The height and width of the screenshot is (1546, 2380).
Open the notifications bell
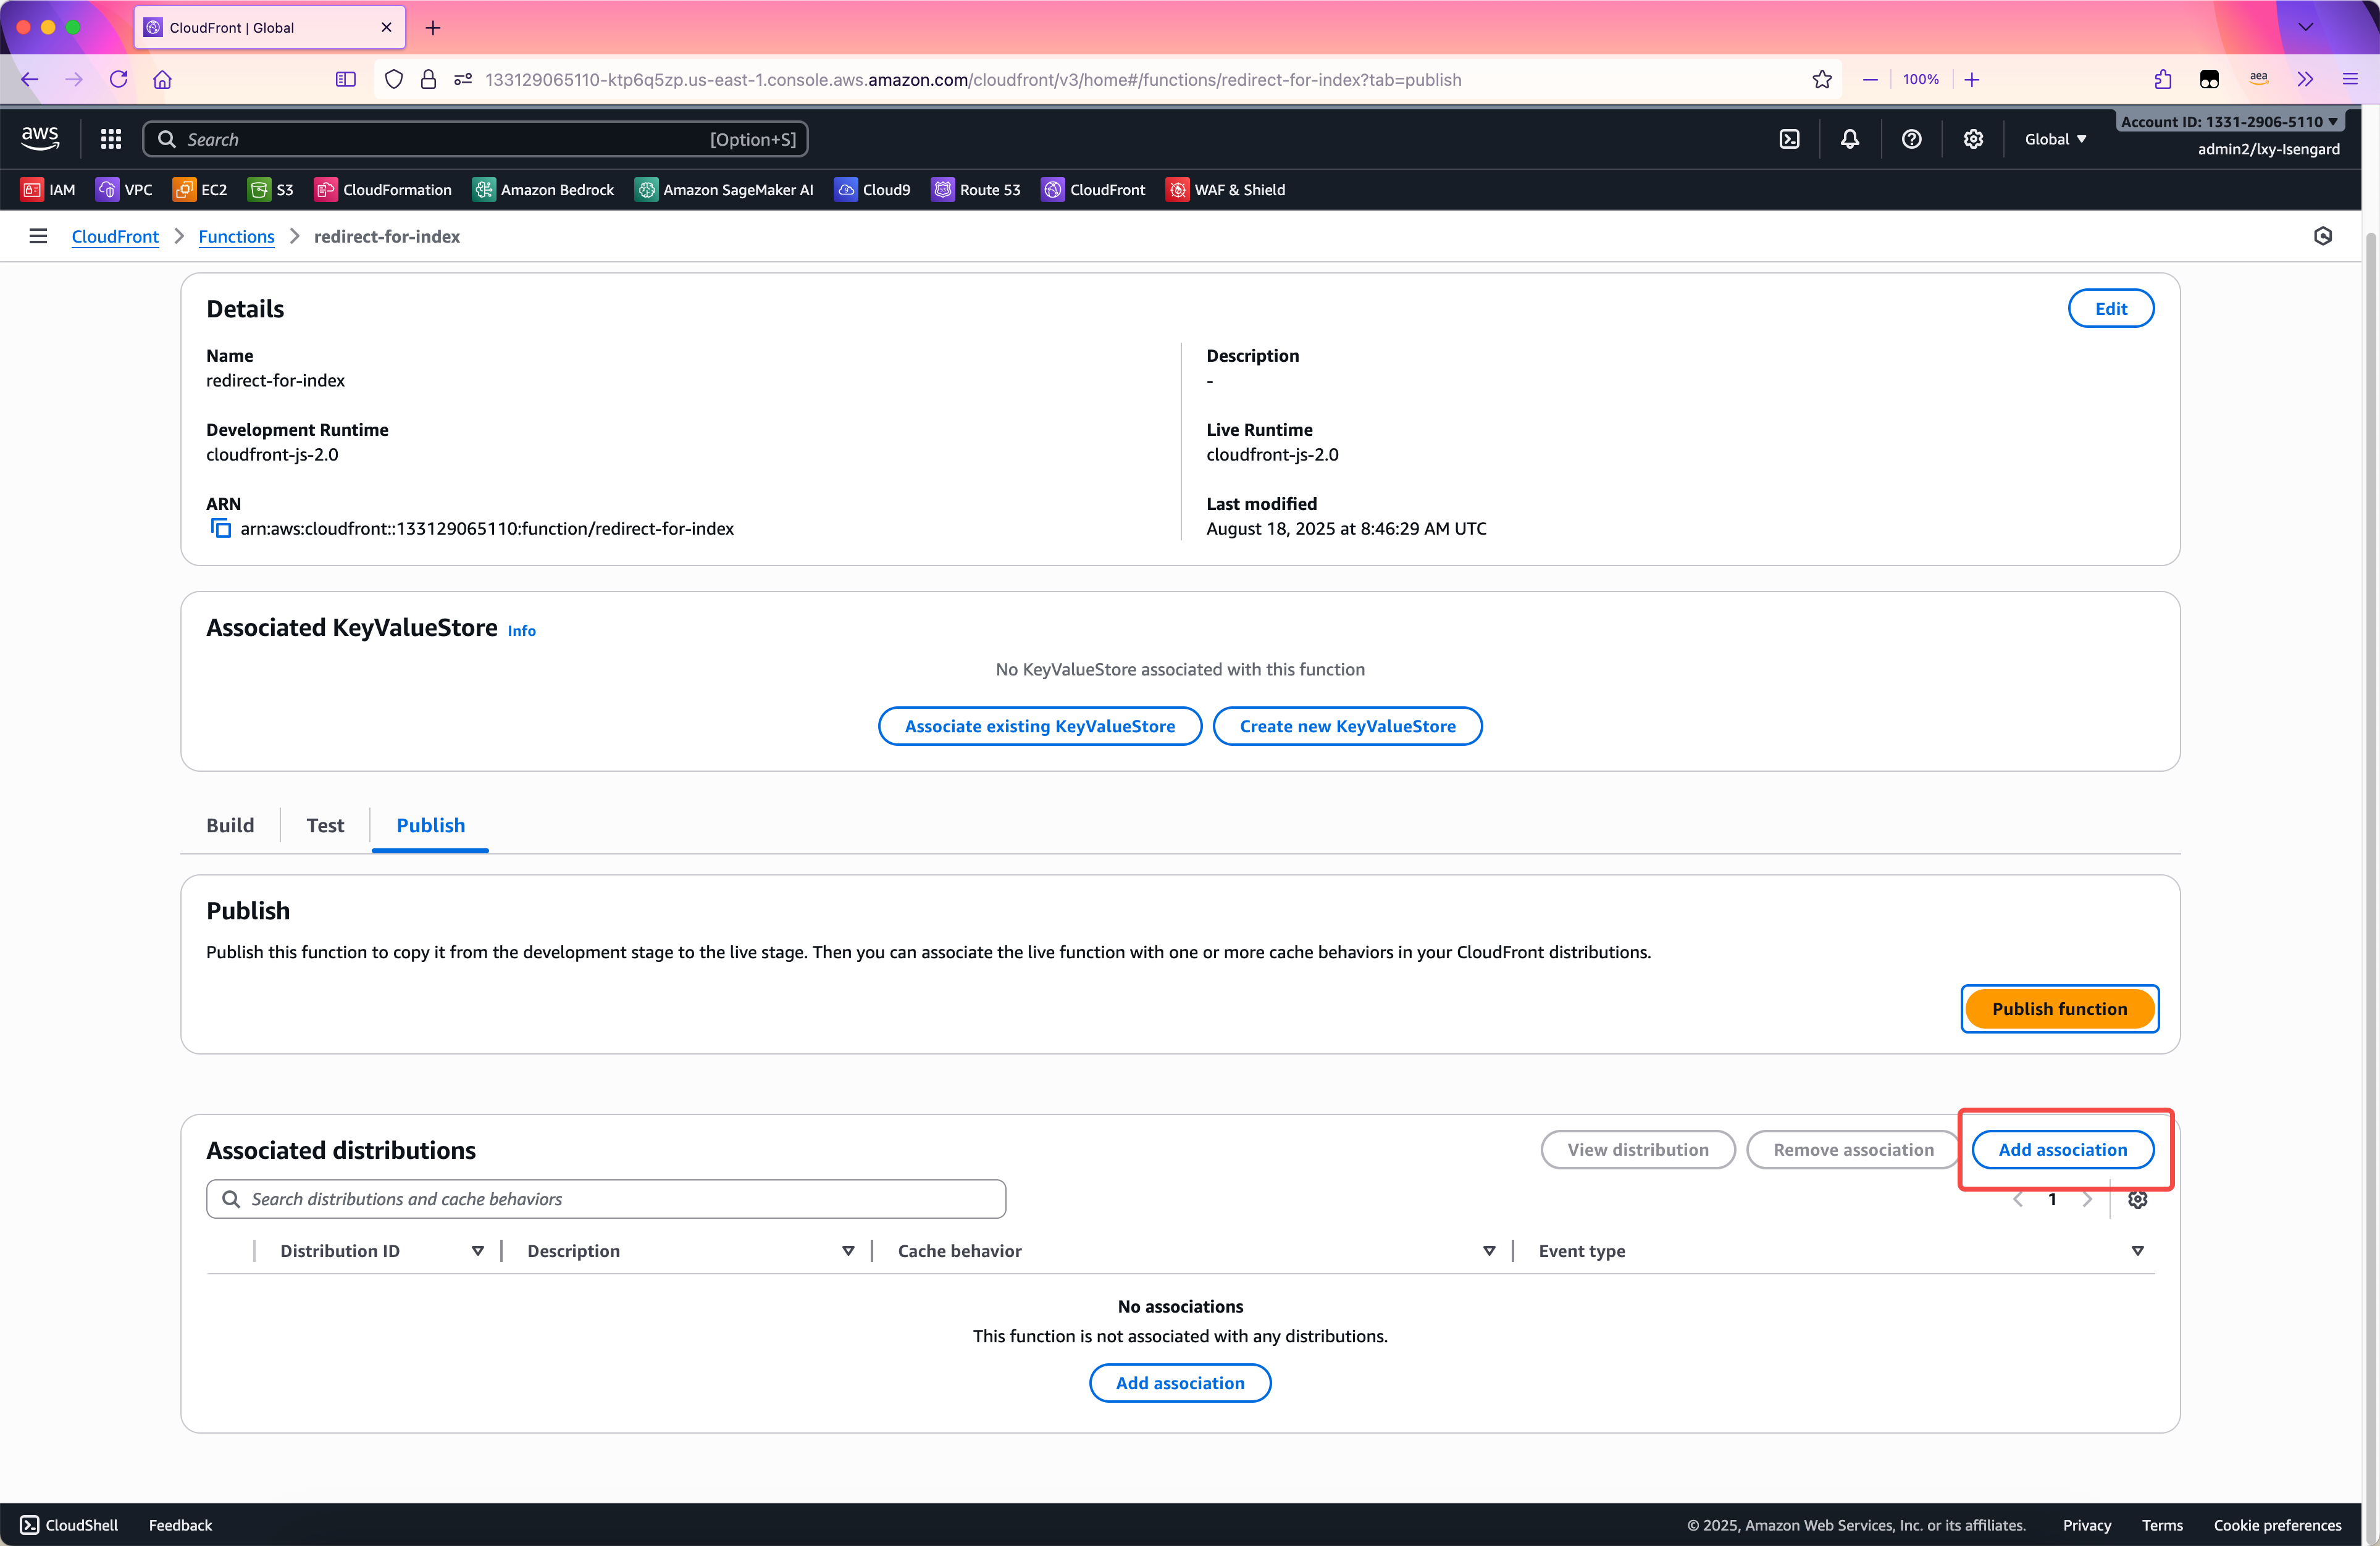pos(1850,139)
